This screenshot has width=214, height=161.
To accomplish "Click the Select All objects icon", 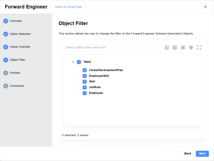I will pos(167,48).
